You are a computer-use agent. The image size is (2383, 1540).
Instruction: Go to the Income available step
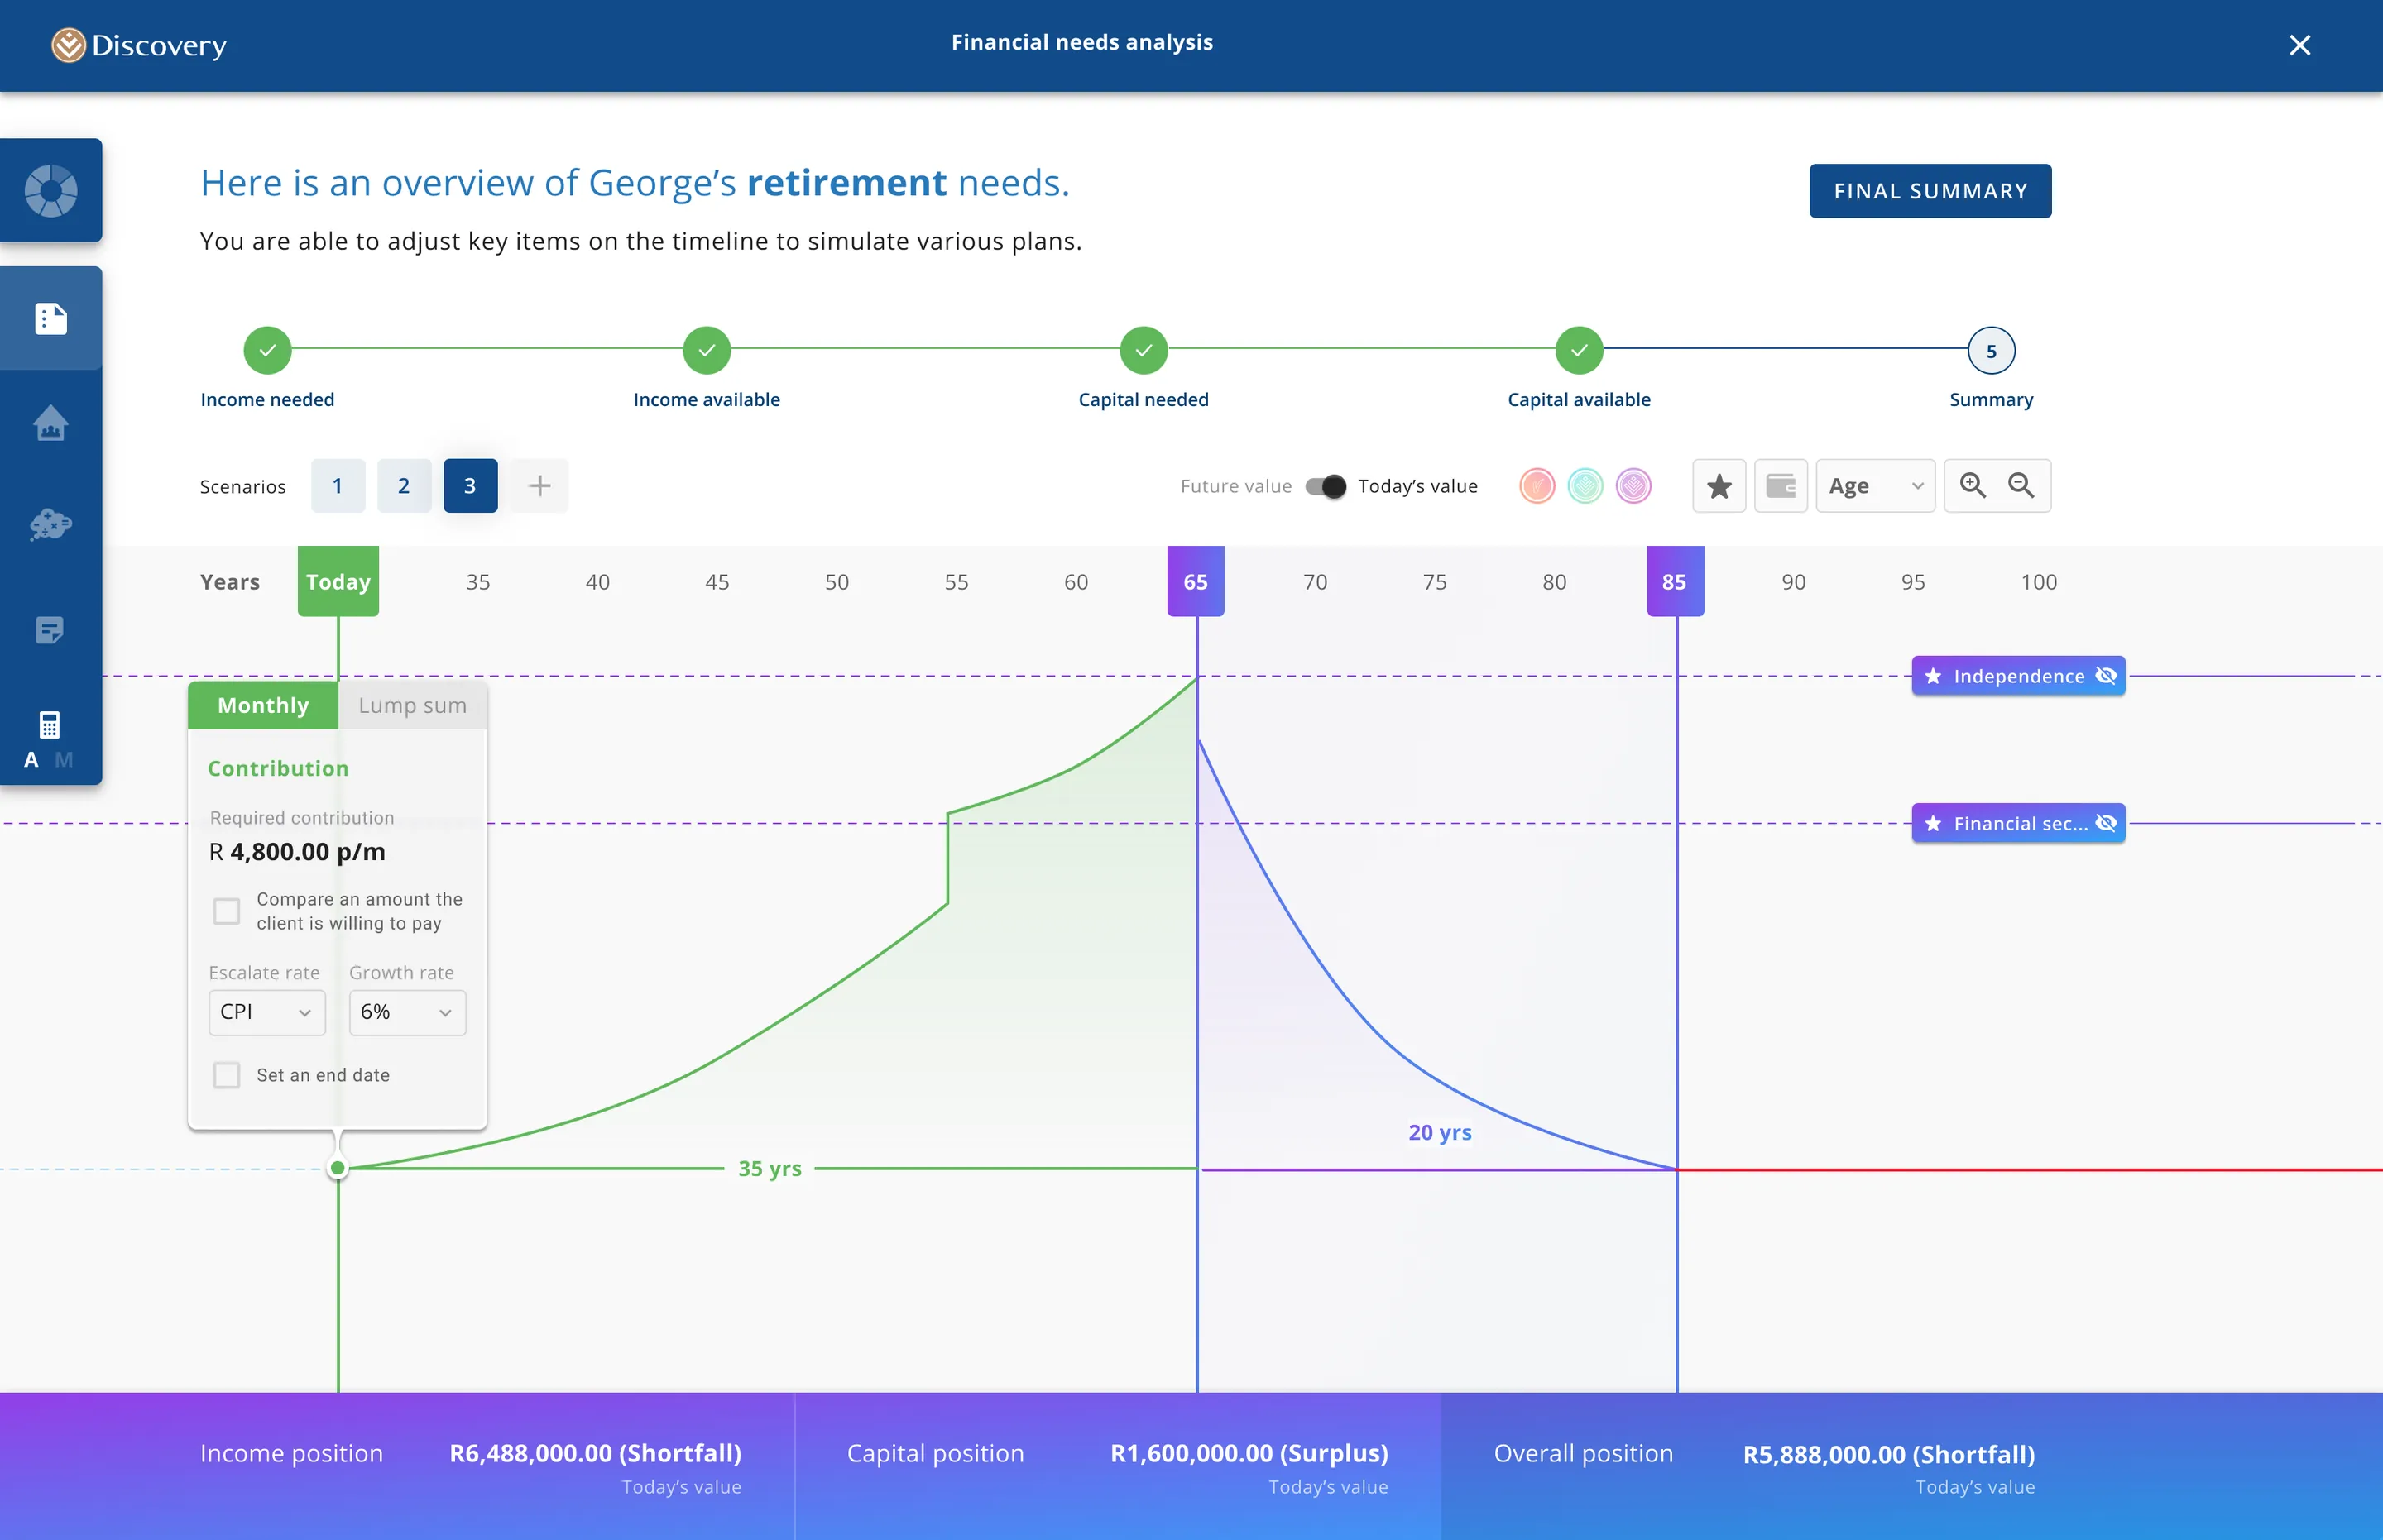click(x=707, y=350)
